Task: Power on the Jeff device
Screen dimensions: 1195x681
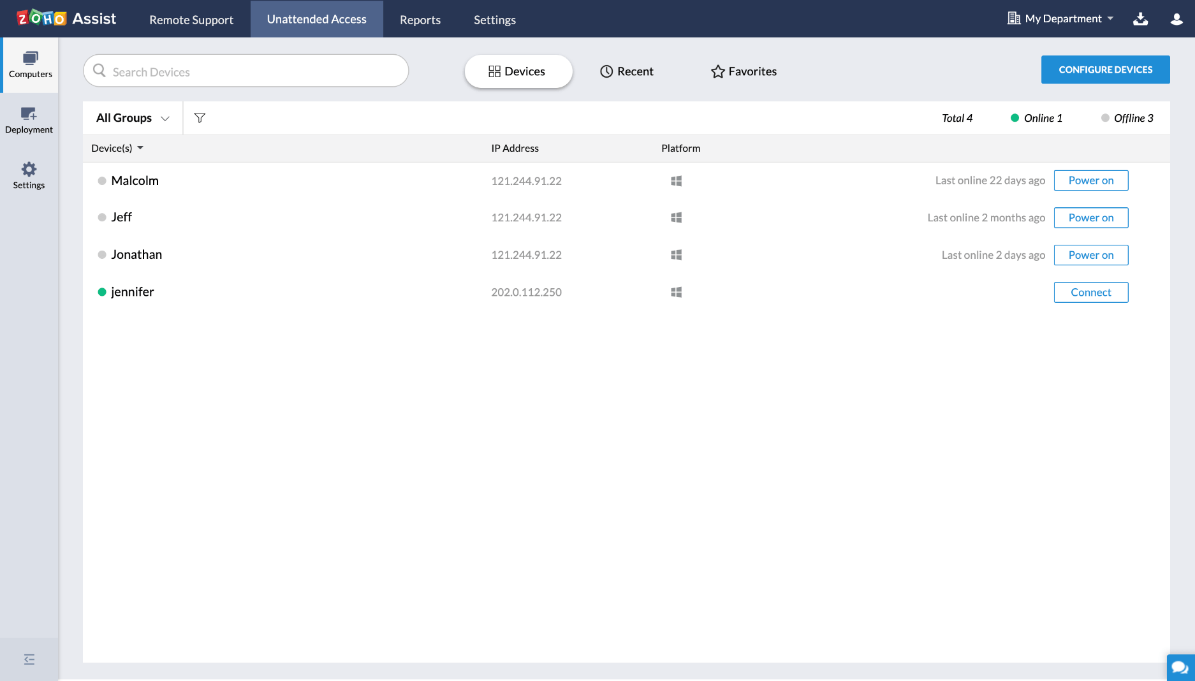Action: click(x=1090, y=217)
